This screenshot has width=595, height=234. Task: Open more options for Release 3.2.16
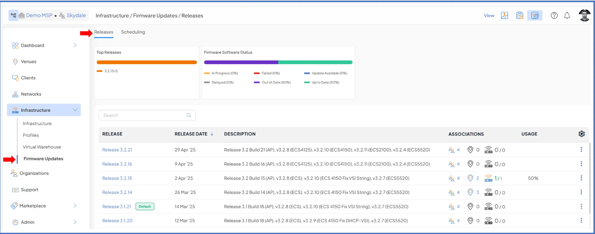(x=581, y=164)
